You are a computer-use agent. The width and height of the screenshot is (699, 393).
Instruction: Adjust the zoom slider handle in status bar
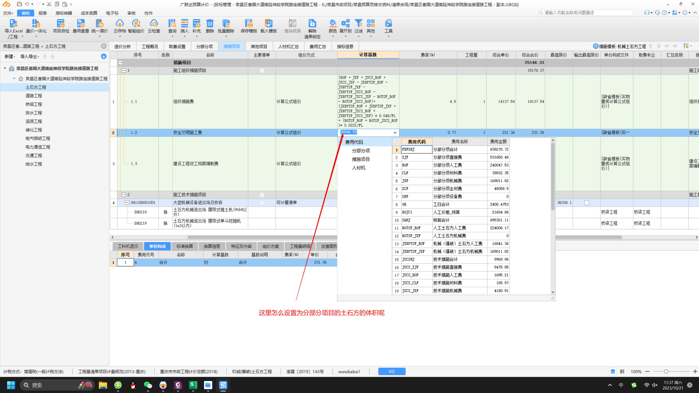(666, 371)
